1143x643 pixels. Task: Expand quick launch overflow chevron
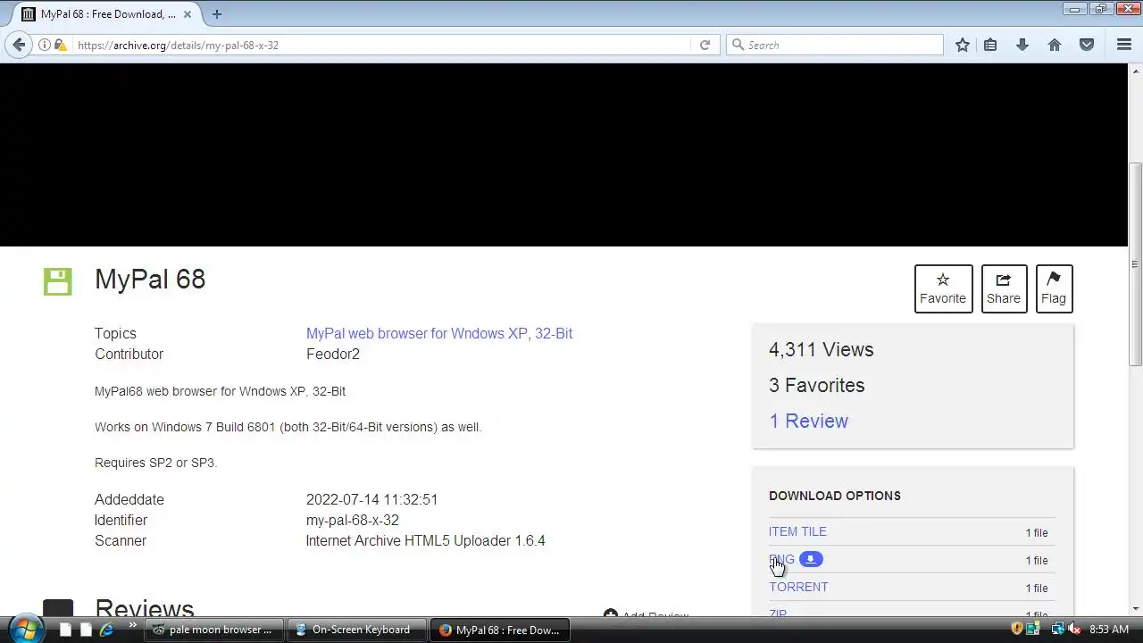(133, 626)
